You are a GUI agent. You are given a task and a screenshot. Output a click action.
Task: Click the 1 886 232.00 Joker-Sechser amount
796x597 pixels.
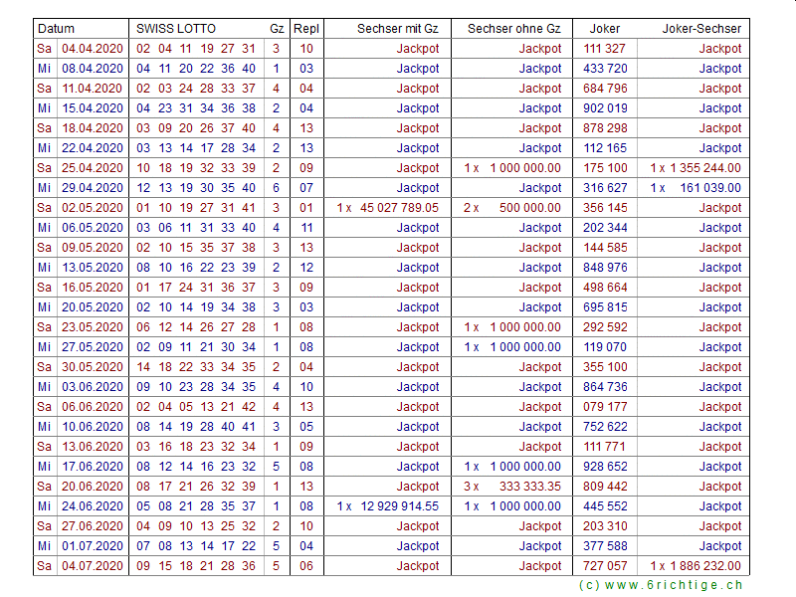point(704,566)
